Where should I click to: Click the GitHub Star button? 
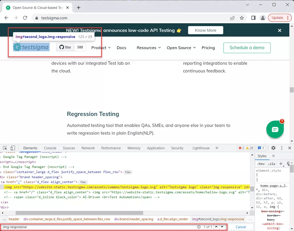pyautogui.click(x=65, y=47)
